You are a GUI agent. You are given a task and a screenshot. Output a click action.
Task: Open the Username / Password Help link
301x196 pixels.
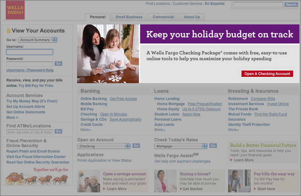point(30,70)
